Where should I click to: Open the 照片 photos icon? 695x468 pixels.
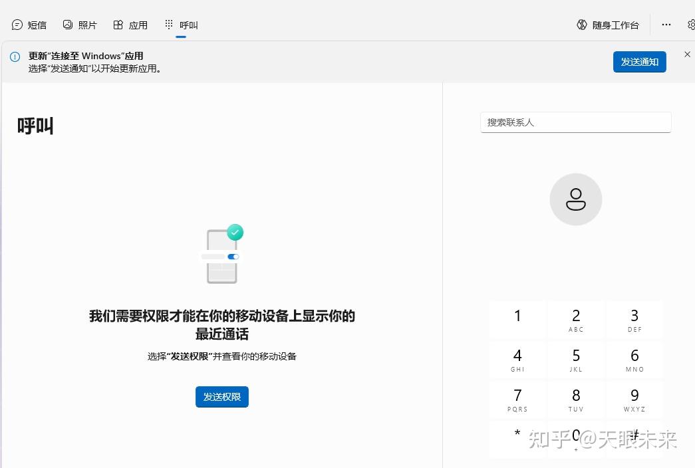click(x=67, y=24)
